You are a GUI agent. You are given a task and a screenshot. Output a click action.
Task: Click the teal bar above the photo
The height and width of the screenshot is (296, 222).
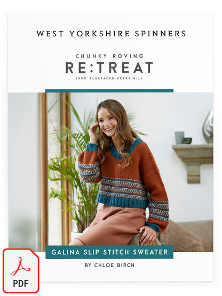pyautogui.click(x=109, y=91)
